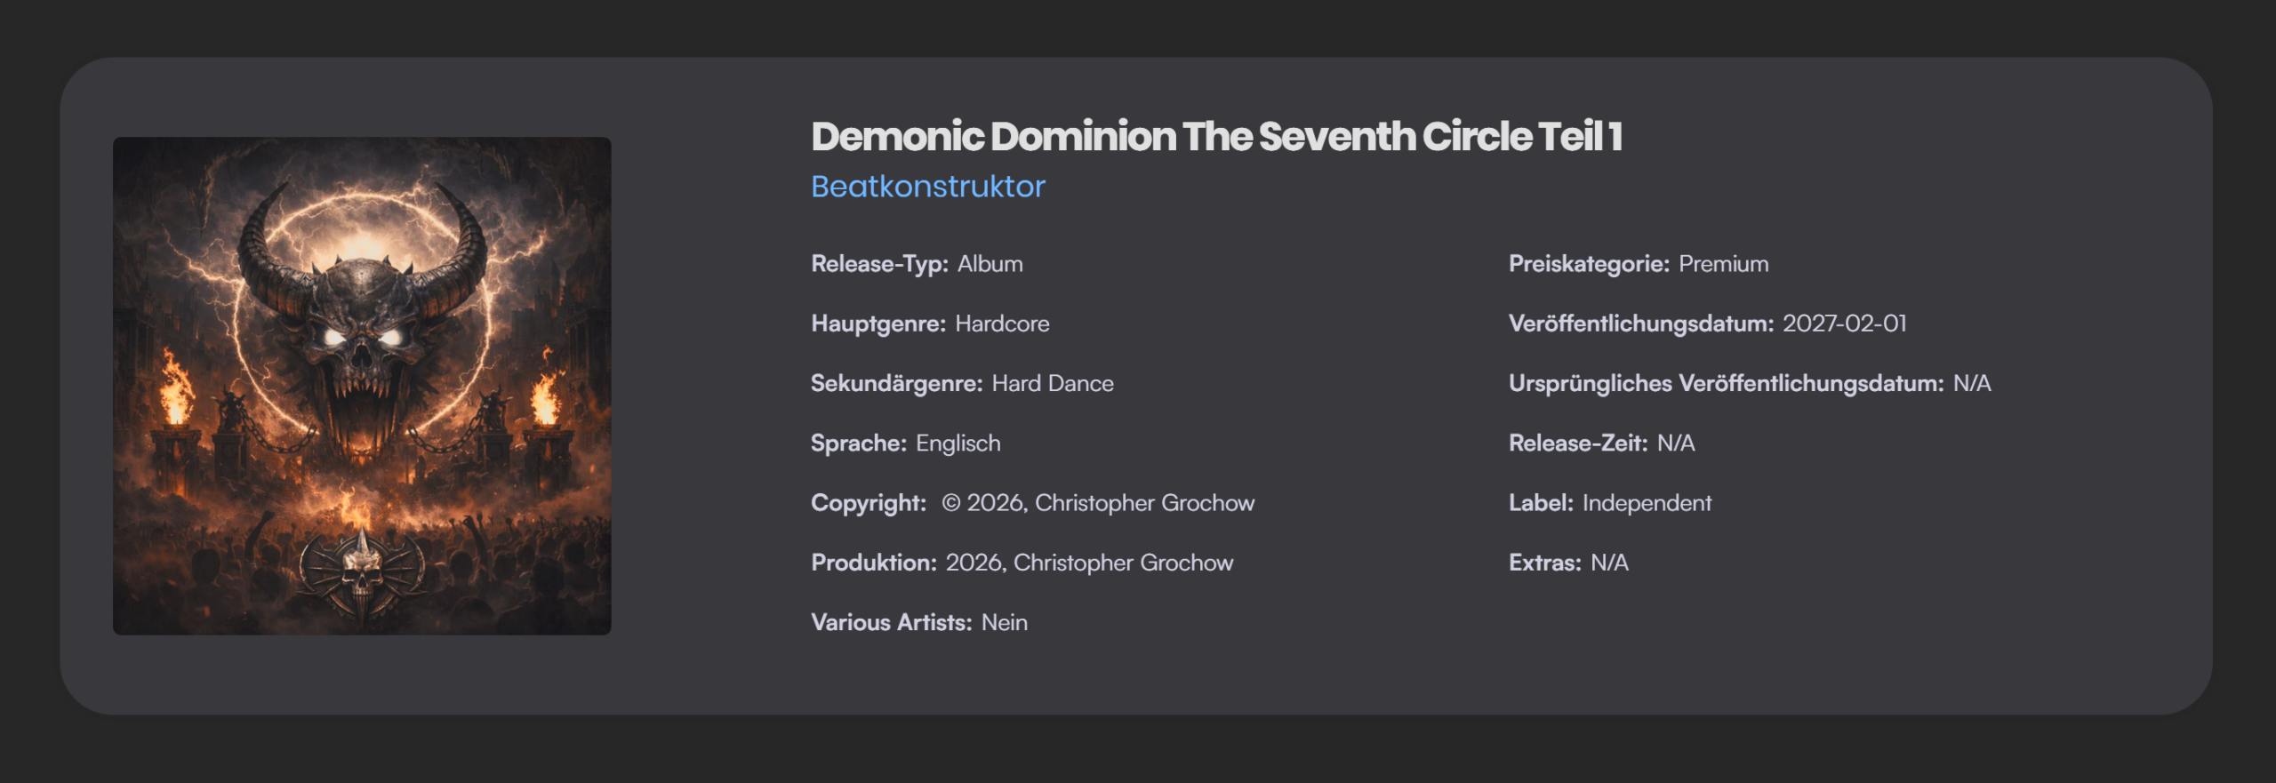This screenshot has width=2276, height=783.
Task: Click the Sekundärgenre value Hard Dance
Action: (x=1053, y=383)
